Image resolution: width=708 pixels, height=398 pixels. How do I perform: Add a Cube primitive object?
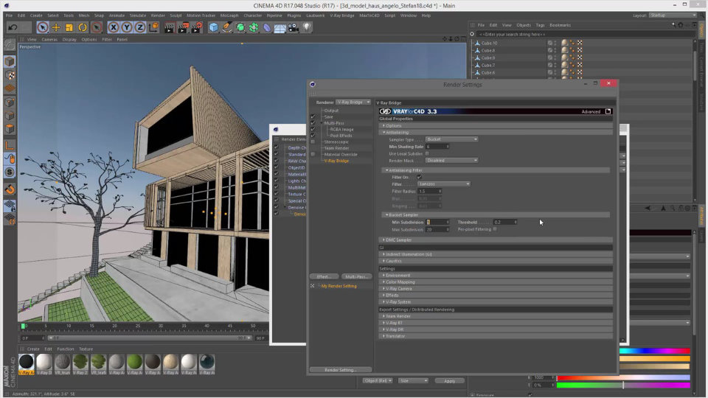click(214, 27)
